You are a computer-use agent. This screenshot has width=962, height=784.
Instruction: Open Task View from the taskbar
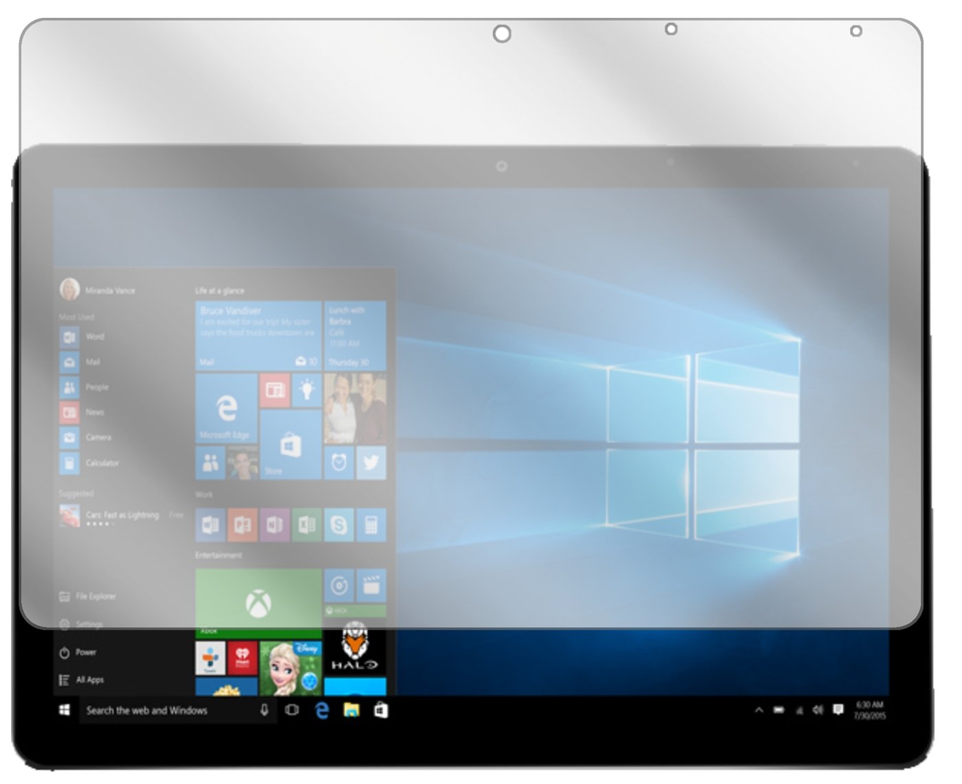(x=292, y=711)
